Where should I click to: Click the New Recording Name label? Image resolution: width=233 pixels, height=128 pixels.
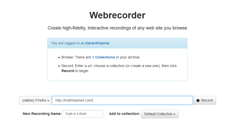pos(42,114)
